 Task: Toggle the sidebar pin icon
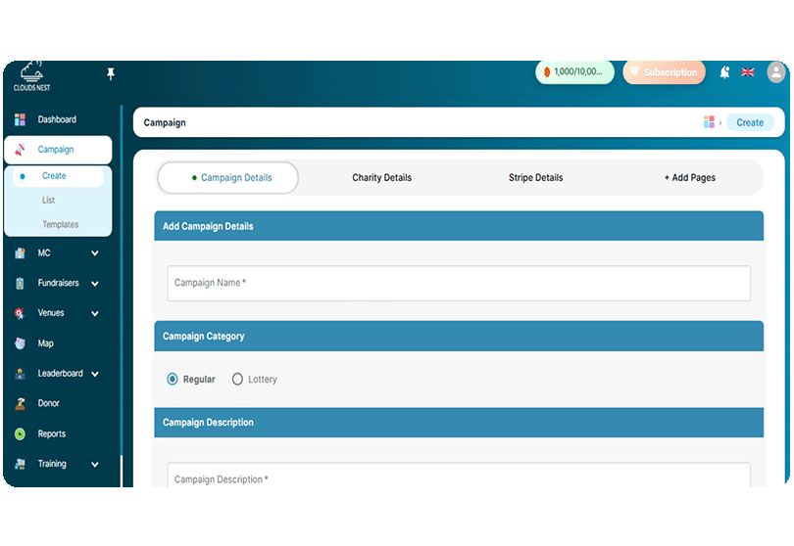click(x=111, y=73)
